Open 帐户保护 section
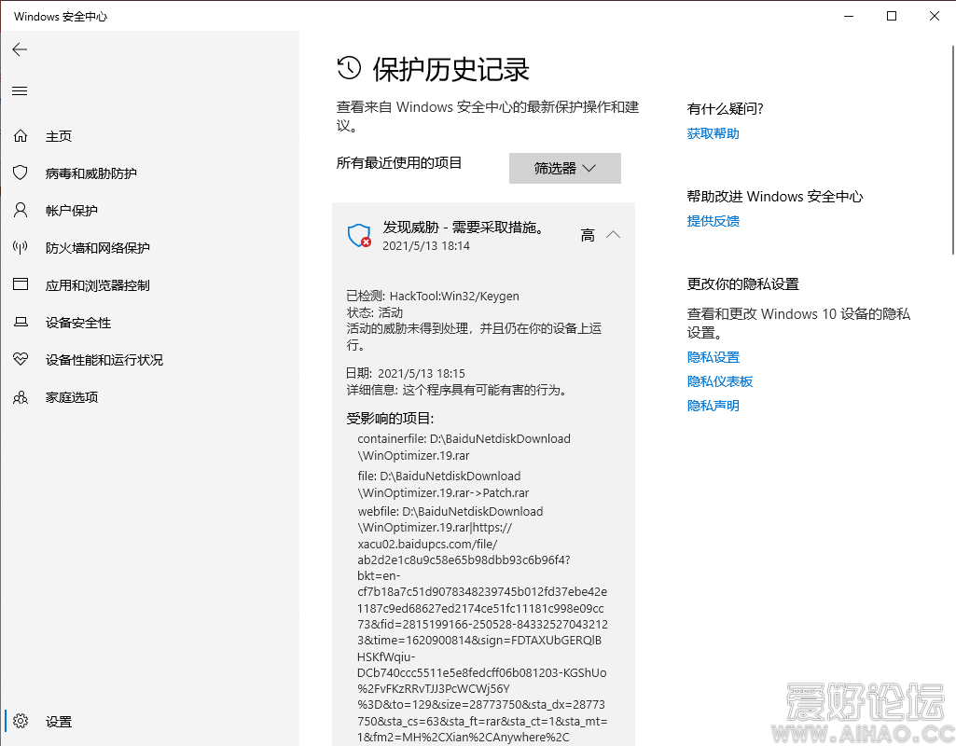The image size is (956, 746). point(71,211)
